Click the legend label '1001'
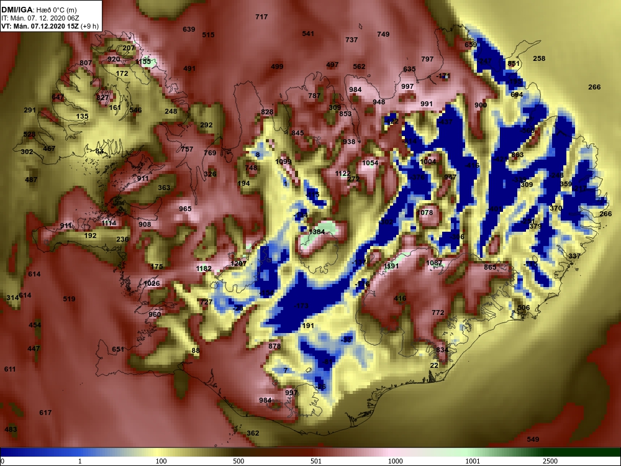 (473, 461)
